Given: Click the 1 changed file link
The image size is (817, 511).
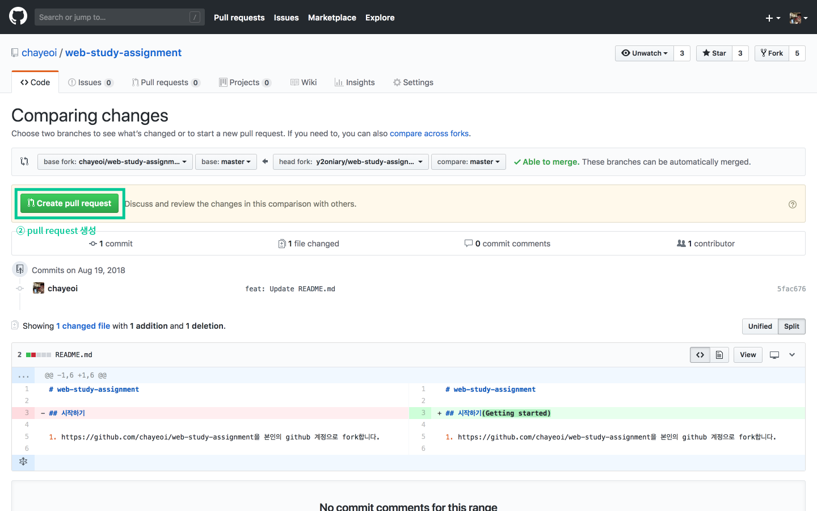Looking at the screenshot, I should click(83, 326).
